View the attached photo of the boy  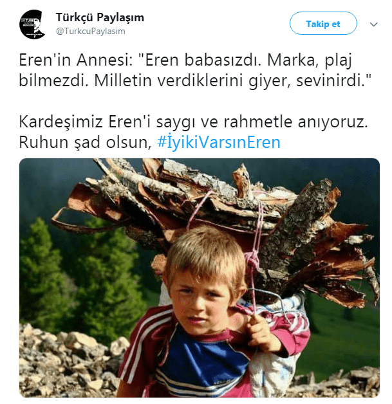(200, 277)
